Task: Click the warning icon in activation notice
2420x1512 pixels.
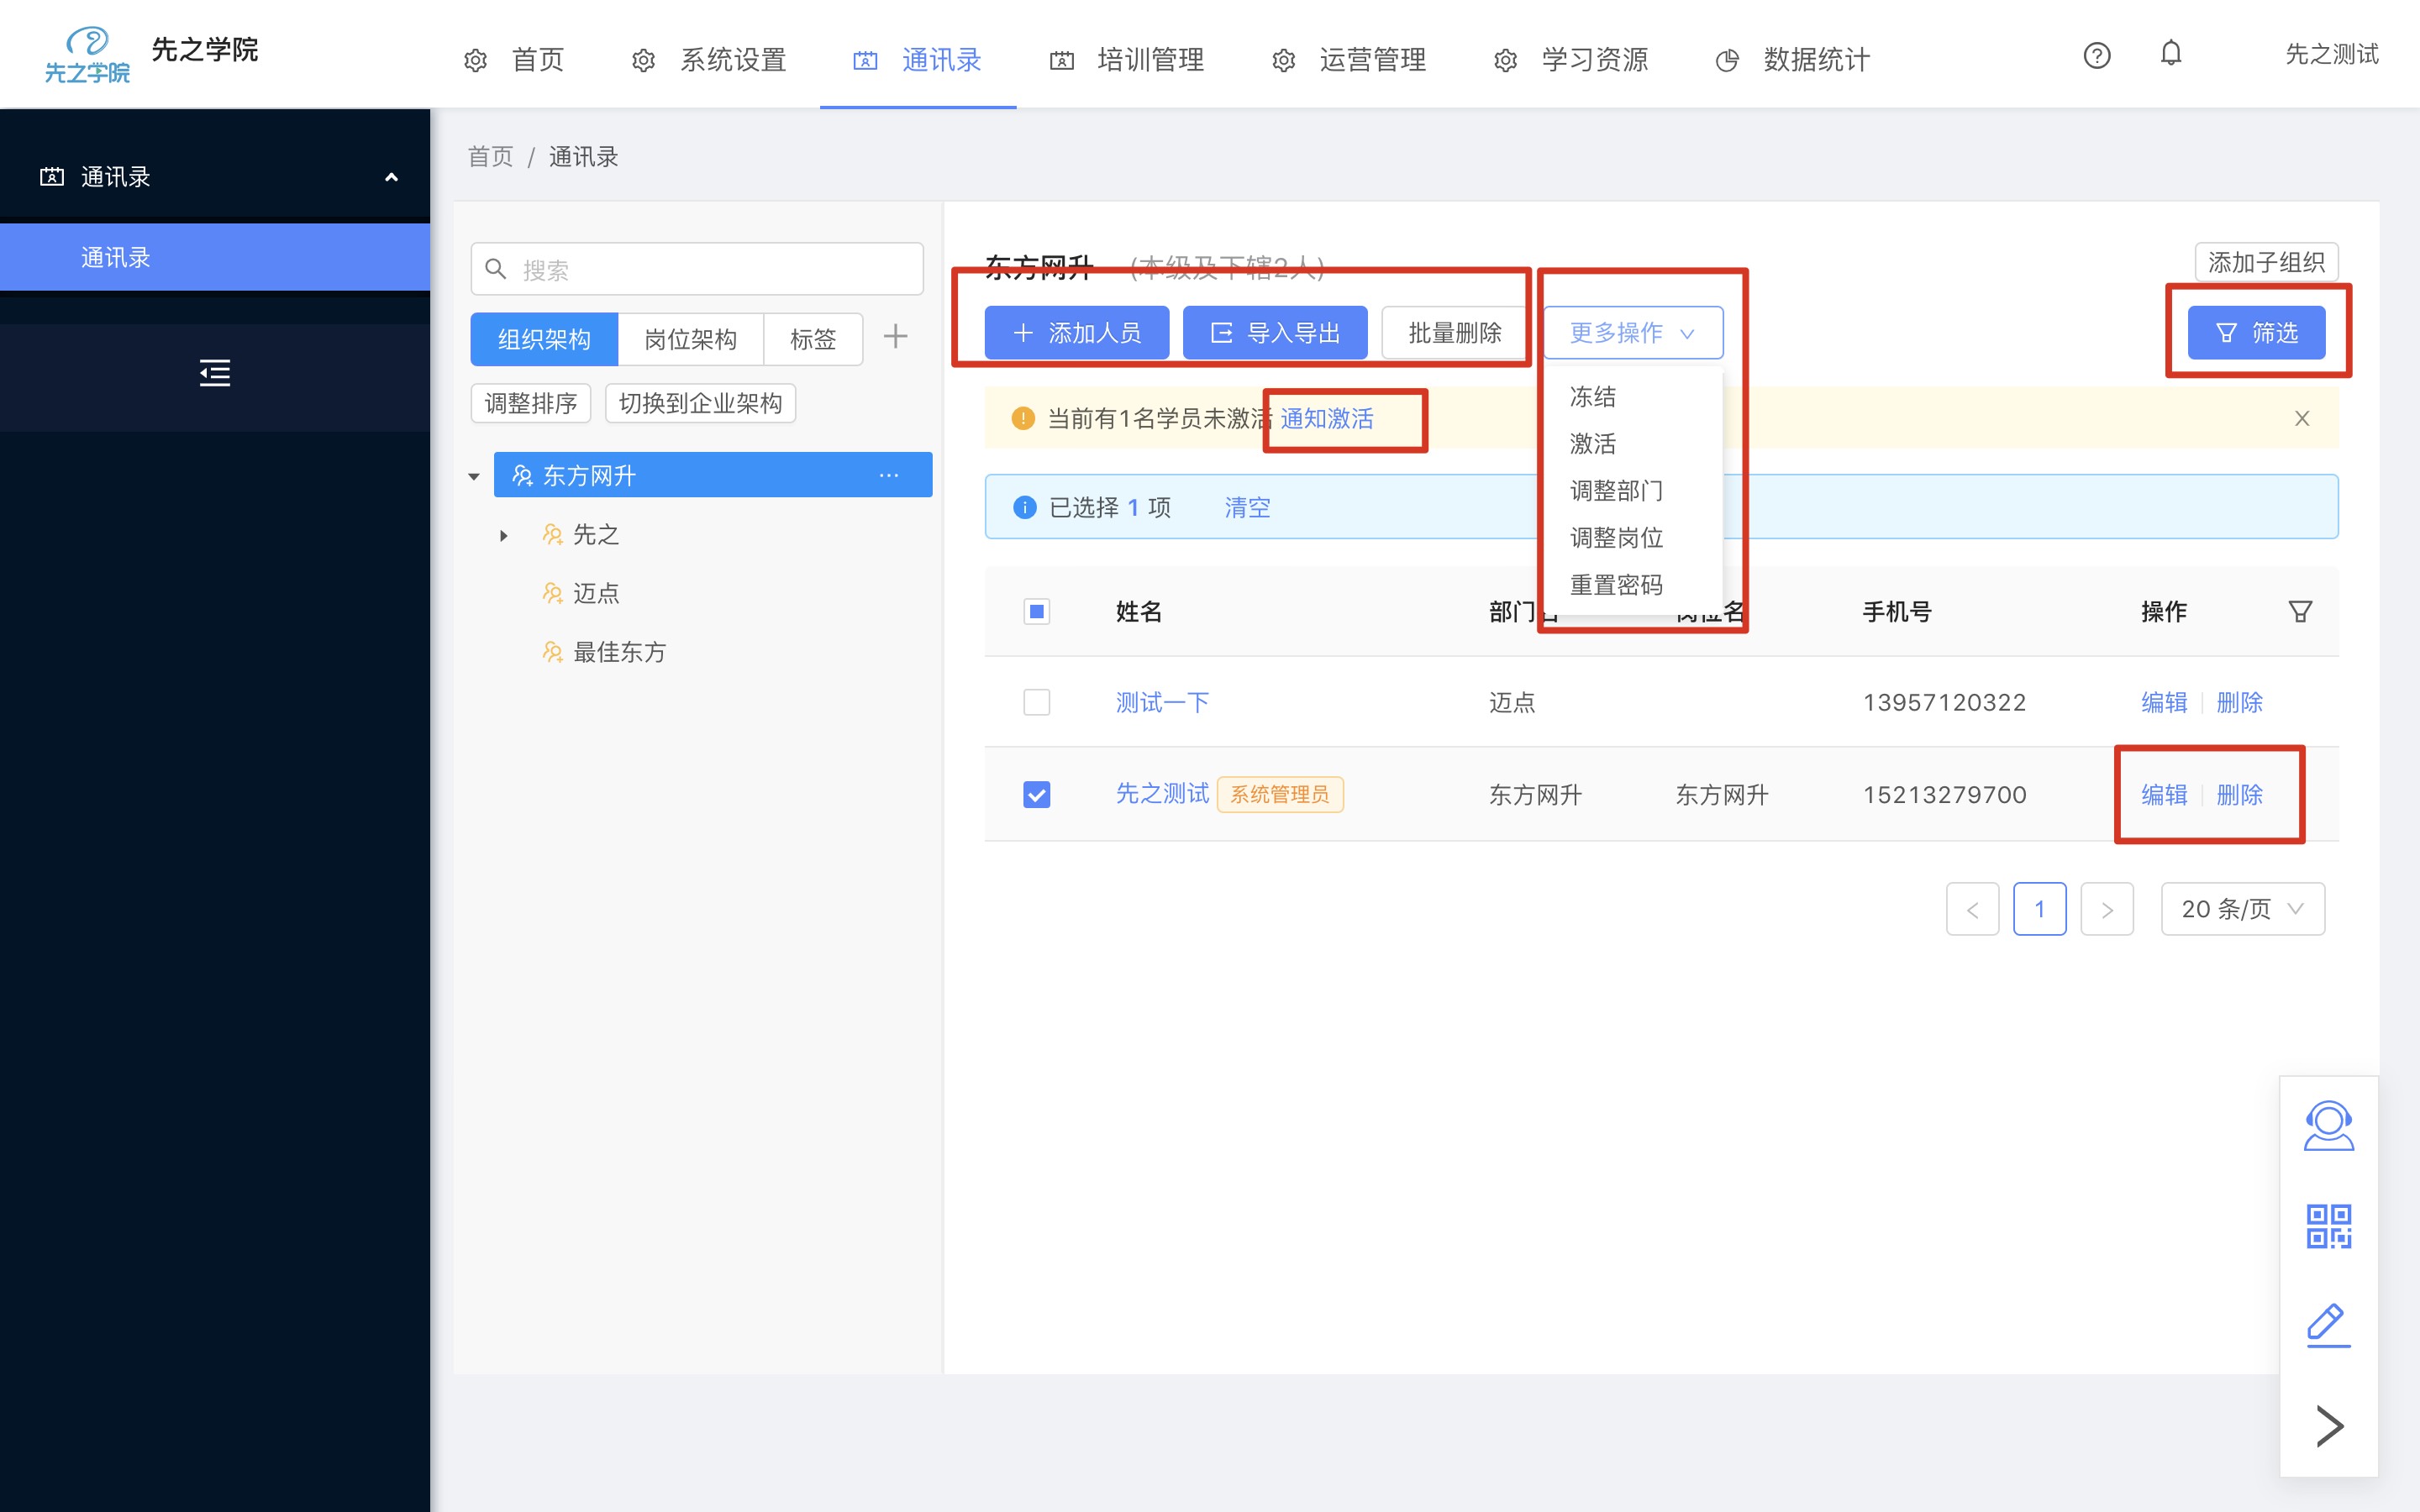Action: [x=1022, y=418]
